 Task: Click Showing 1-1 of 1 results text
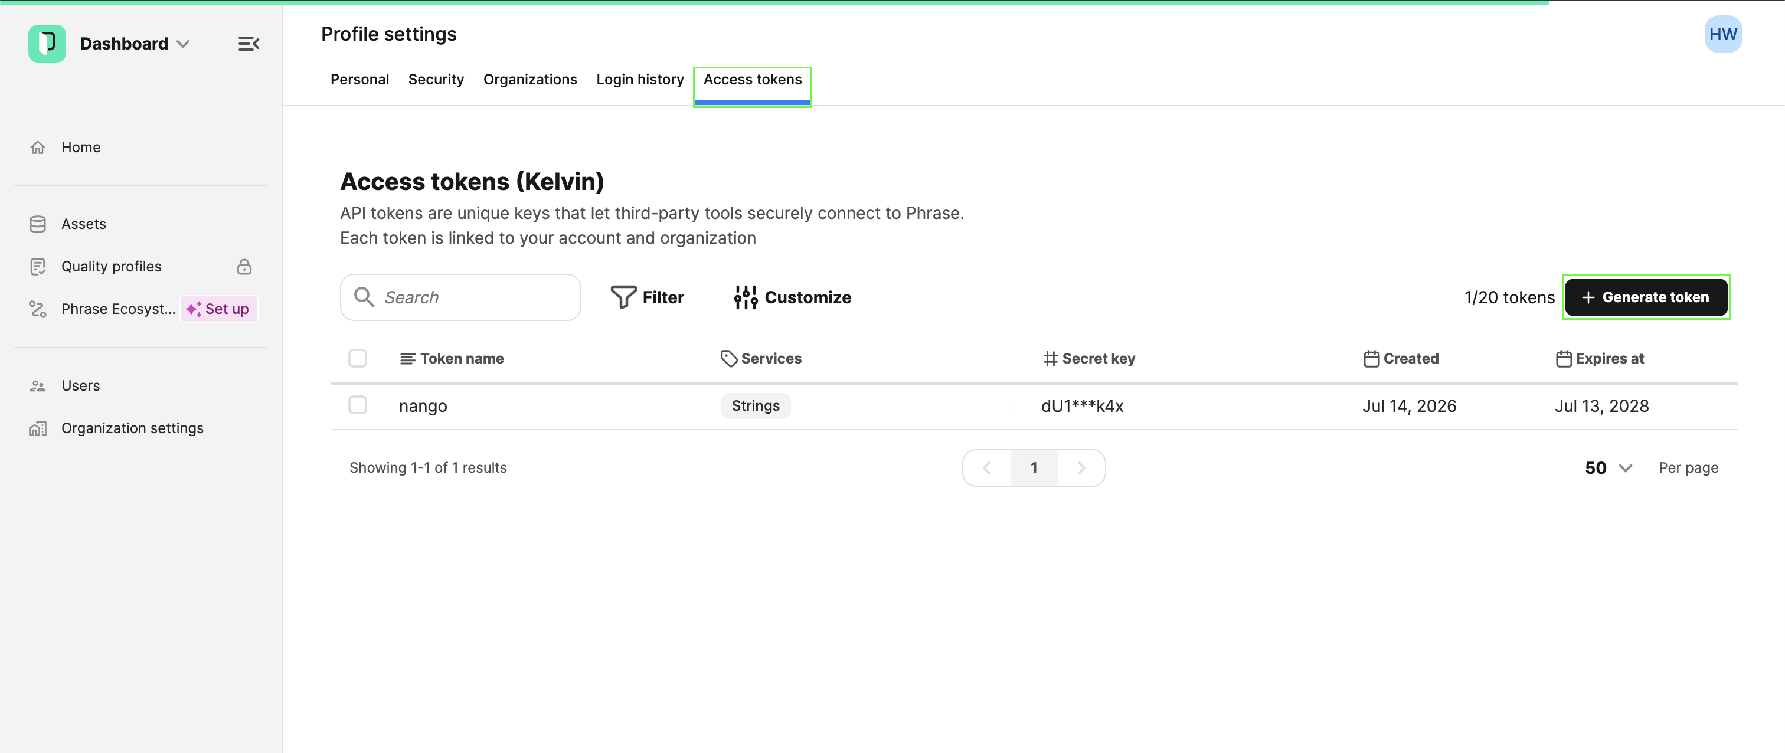[427, 469]
